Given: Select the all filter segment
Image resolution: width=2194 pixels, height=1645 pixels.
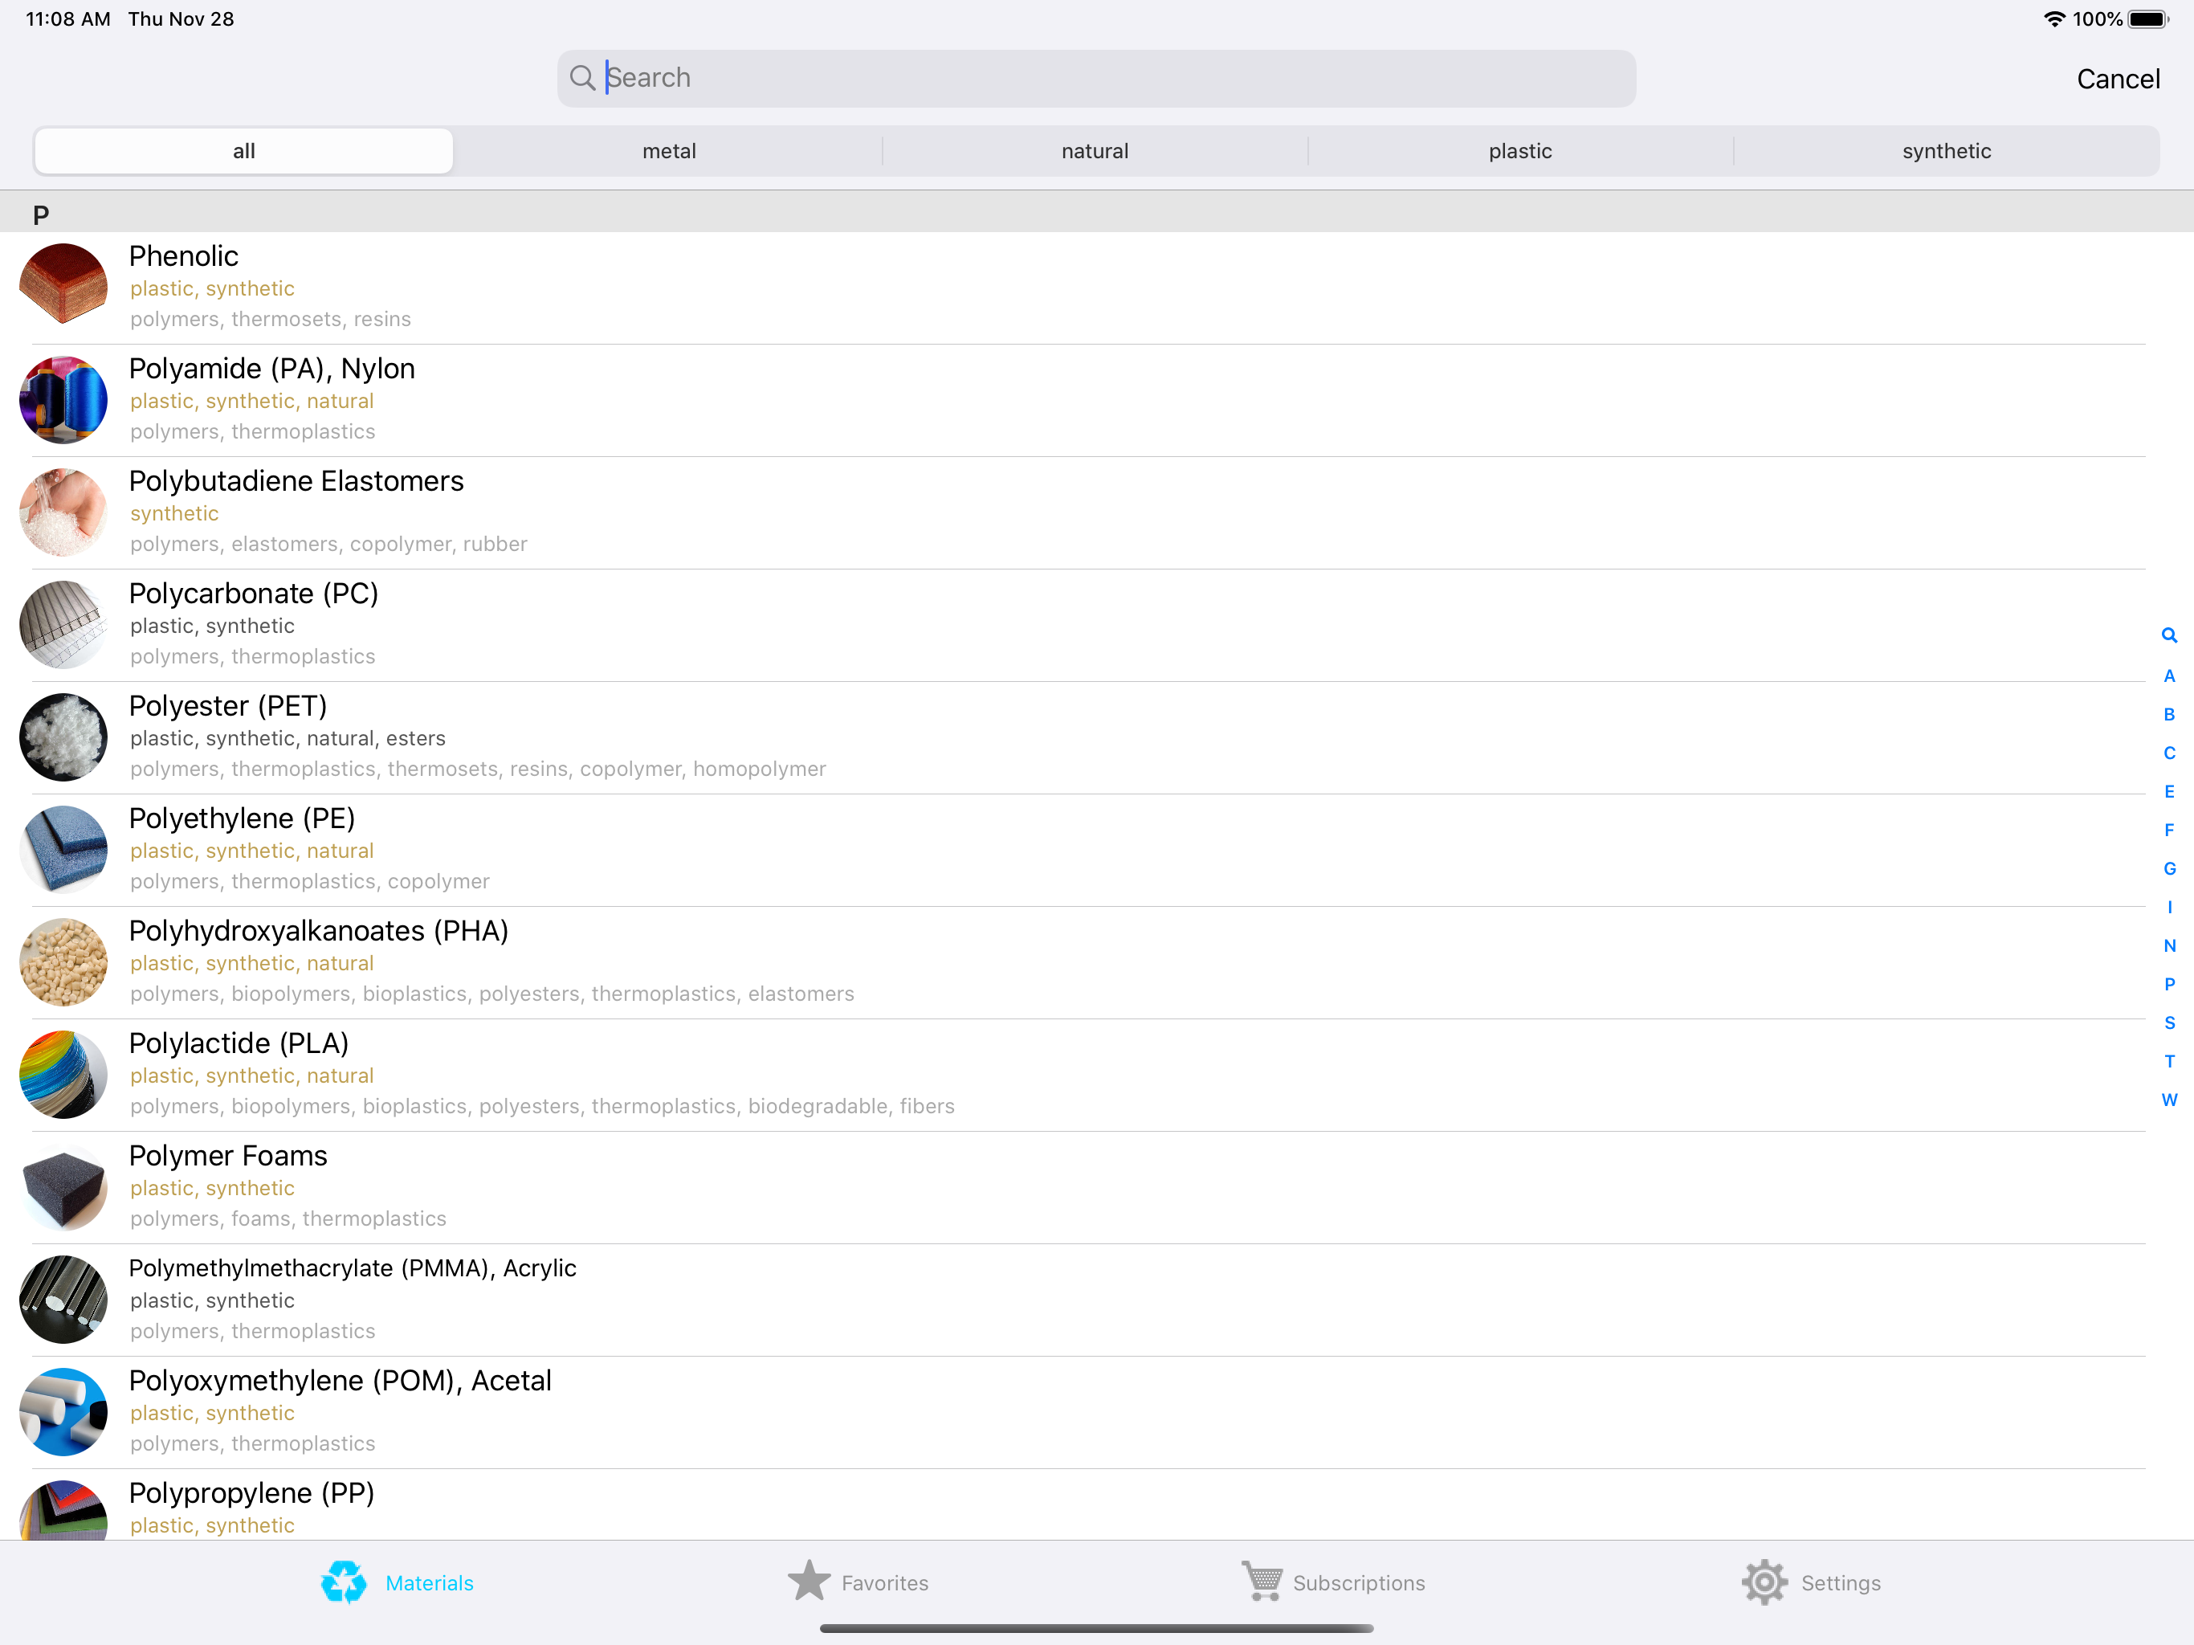Looking at the screenshot, I should (244, 151).
